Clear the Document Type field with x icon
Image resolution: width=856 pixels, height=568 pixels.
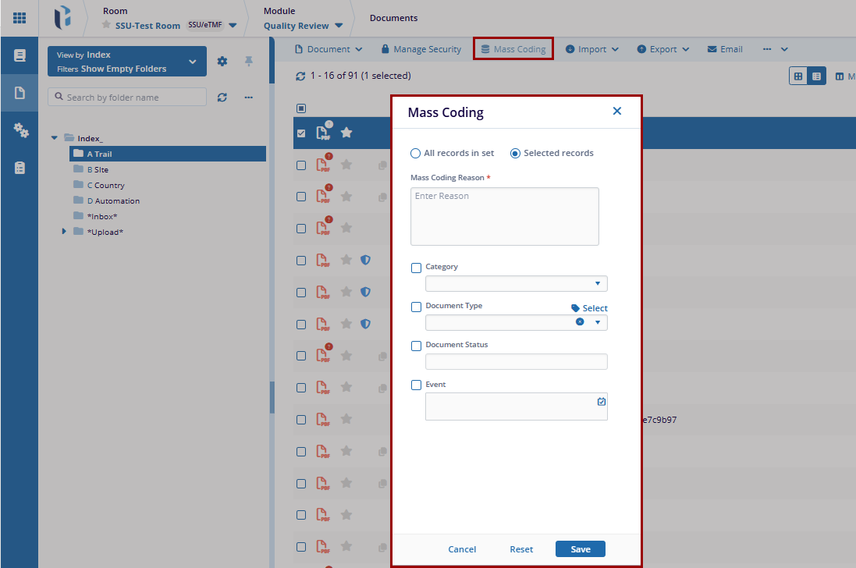580,322
